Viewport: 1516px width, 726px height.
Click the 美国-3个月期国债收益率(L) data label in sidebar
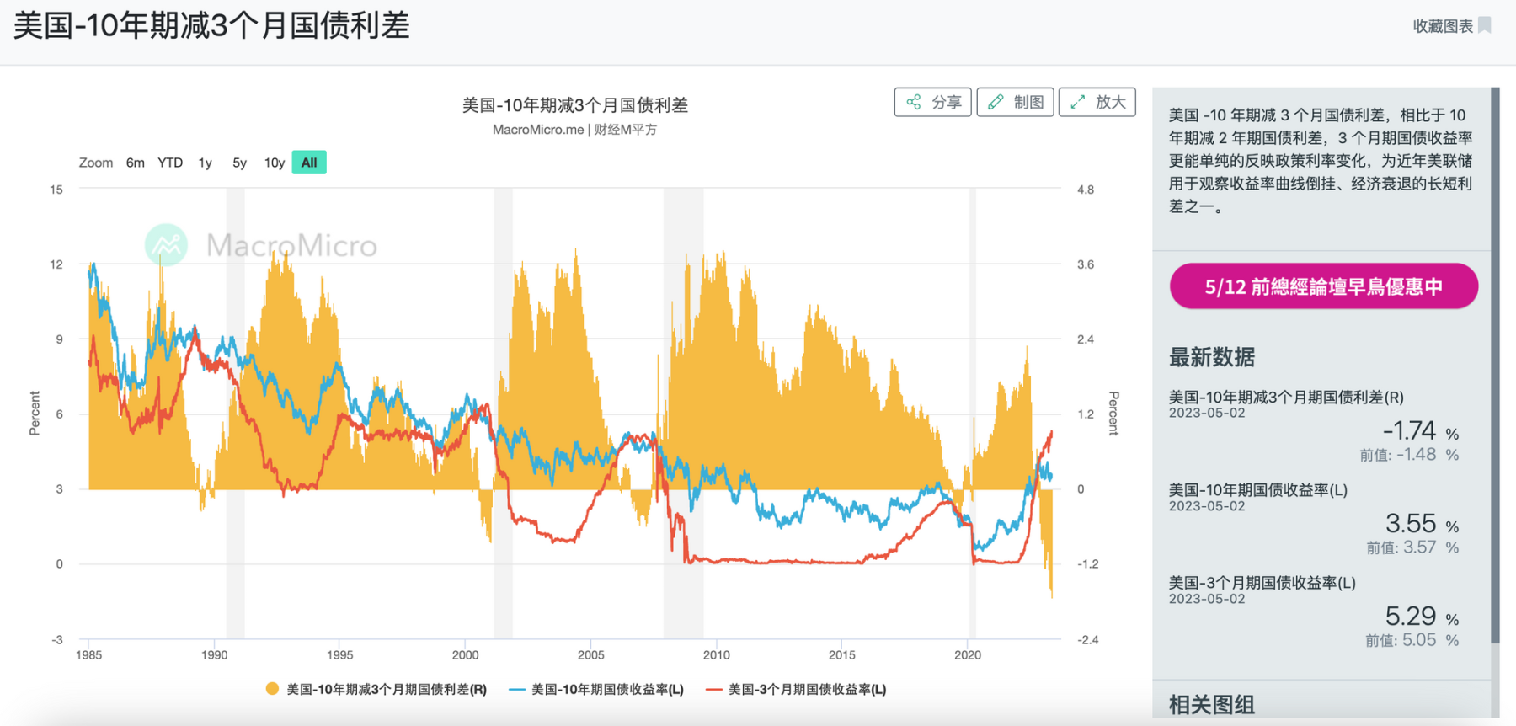coord(1262,583)
